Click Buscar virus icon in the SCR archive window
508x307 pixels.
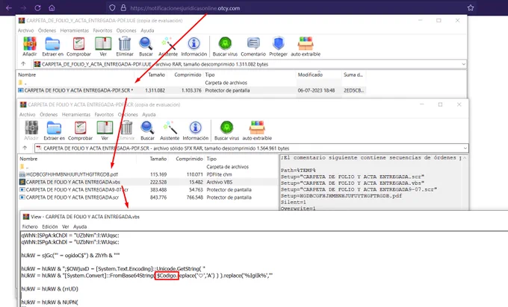click(226, 127)
